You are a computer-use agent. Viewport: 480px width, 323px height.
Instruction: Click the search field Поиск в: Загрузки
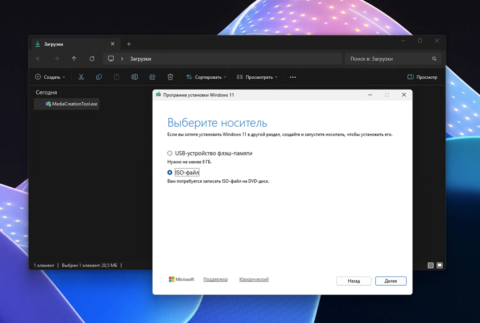pyautogui.click(x=393, y=59)
